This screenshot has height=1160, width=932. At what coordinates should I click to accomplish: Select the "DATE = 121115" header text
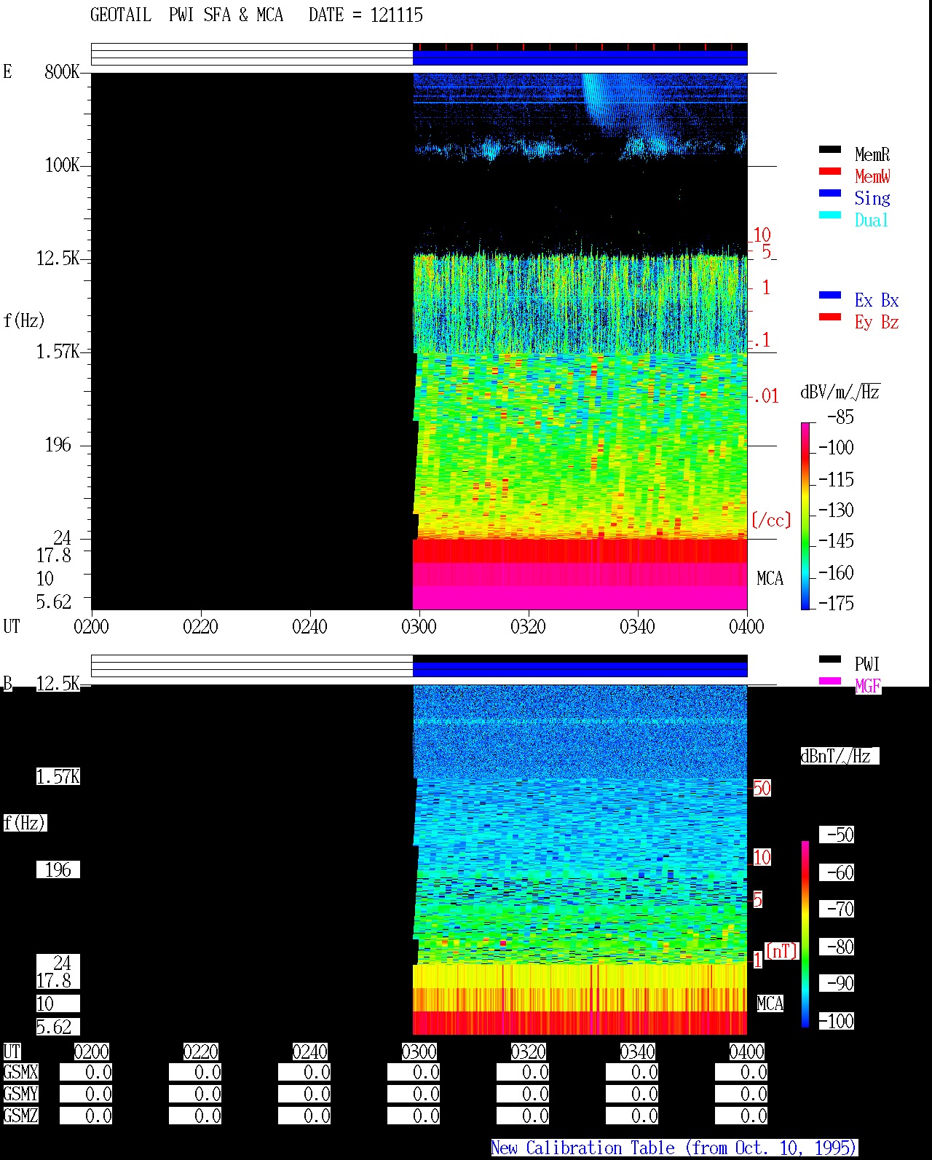[366, 15]
